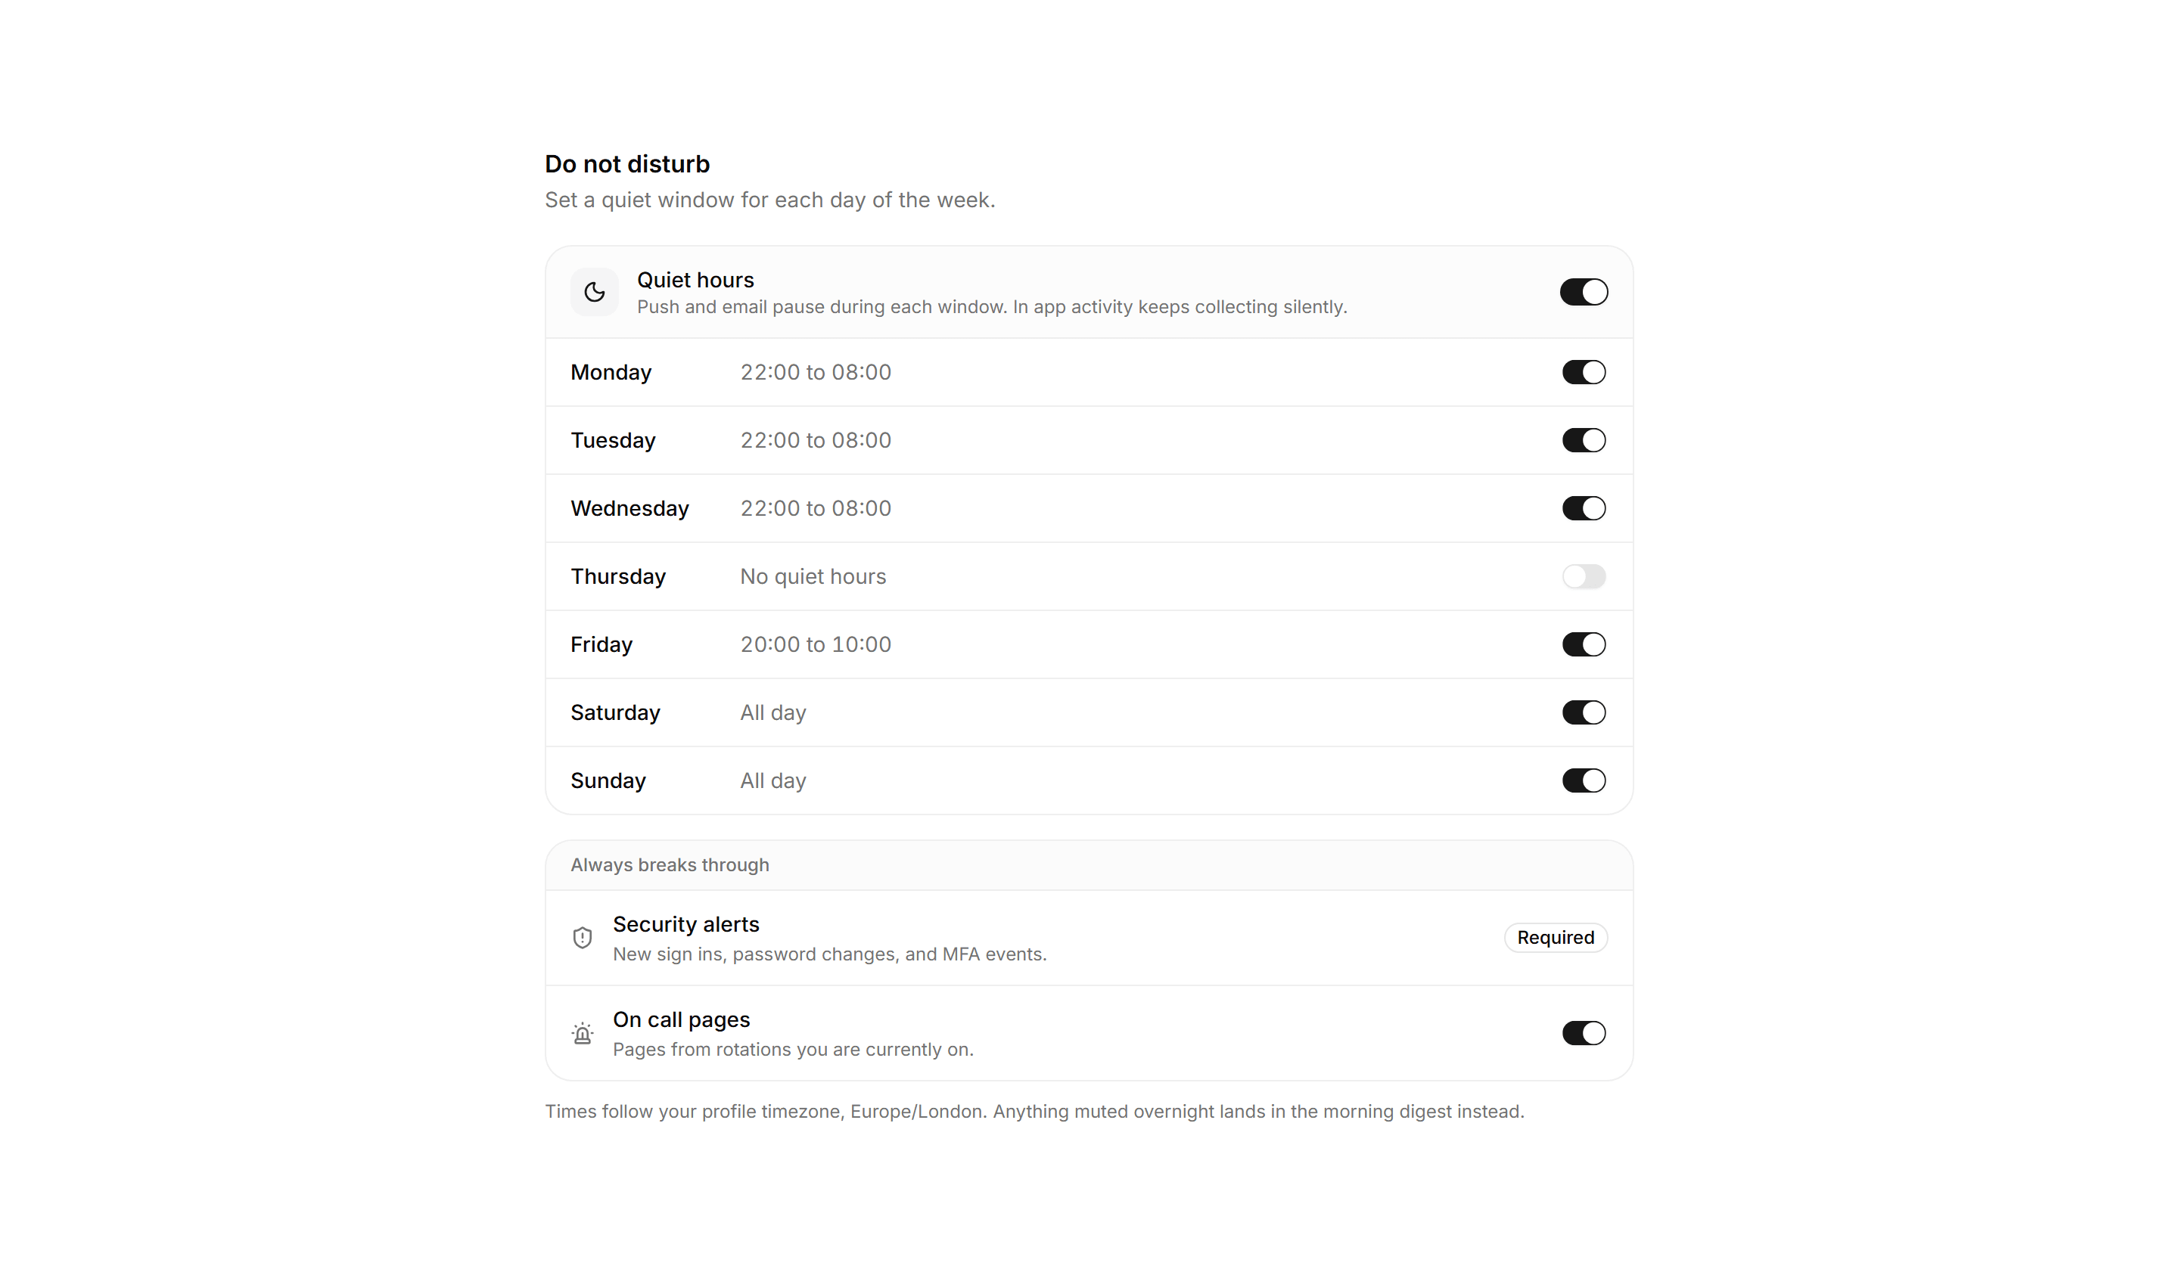Viewport: 2179px width, 1269px height.
Task: Switch off Tuesday quiet window
Action: tap(1584, 441)
